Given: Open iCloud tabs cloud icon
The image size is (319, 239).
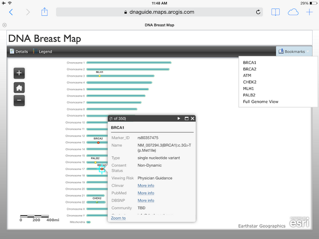Looking at the screenshot, I should (x=293, y=12).
